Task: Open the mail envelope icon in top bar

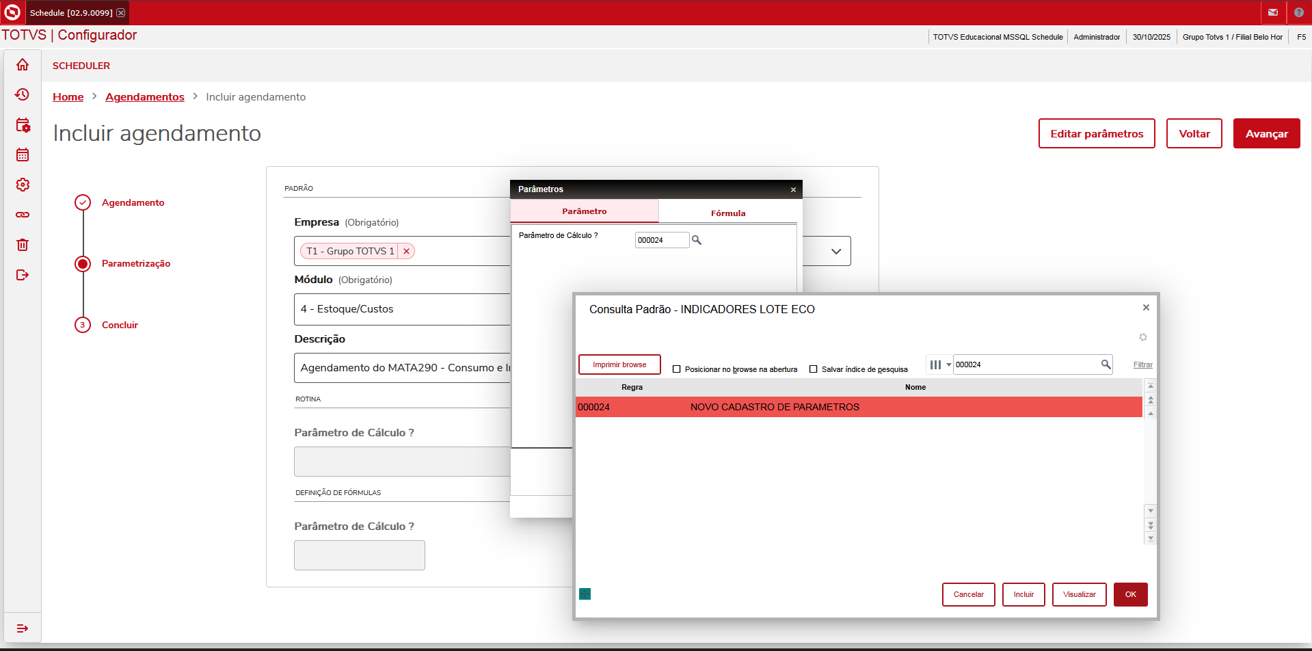Action: 1273,12
